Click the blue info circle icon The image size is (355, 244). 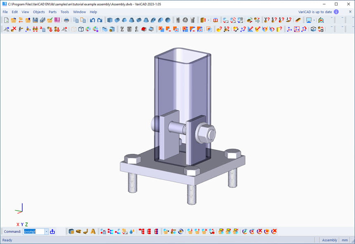(x=336, y=12)
